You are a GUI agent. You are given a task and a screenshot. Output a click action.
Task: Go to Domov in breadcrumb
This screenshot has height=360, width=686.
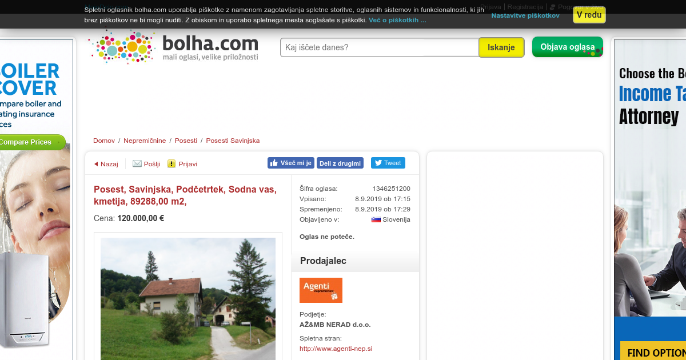point(104,141)
